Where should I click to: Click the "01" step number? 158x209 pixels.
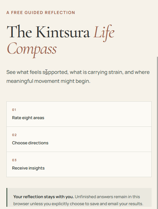pyautogui.click(x=14, y=110)
